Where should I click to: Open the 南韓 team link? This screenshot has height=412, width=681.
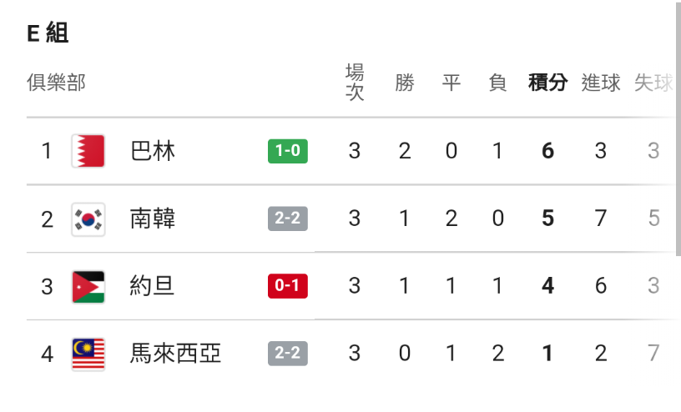click(153, 219)
